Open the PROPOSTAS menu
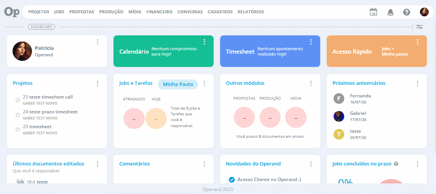The width and height of the screenshot is (436, 194). 82,12
